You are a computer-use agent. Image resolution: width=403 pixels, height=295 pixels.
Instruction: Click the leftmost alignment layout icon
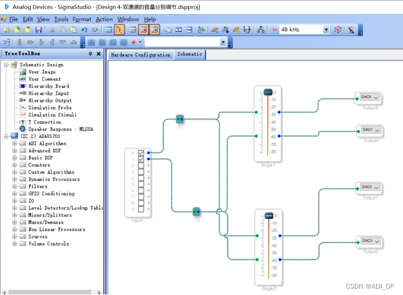coord(6,42)
